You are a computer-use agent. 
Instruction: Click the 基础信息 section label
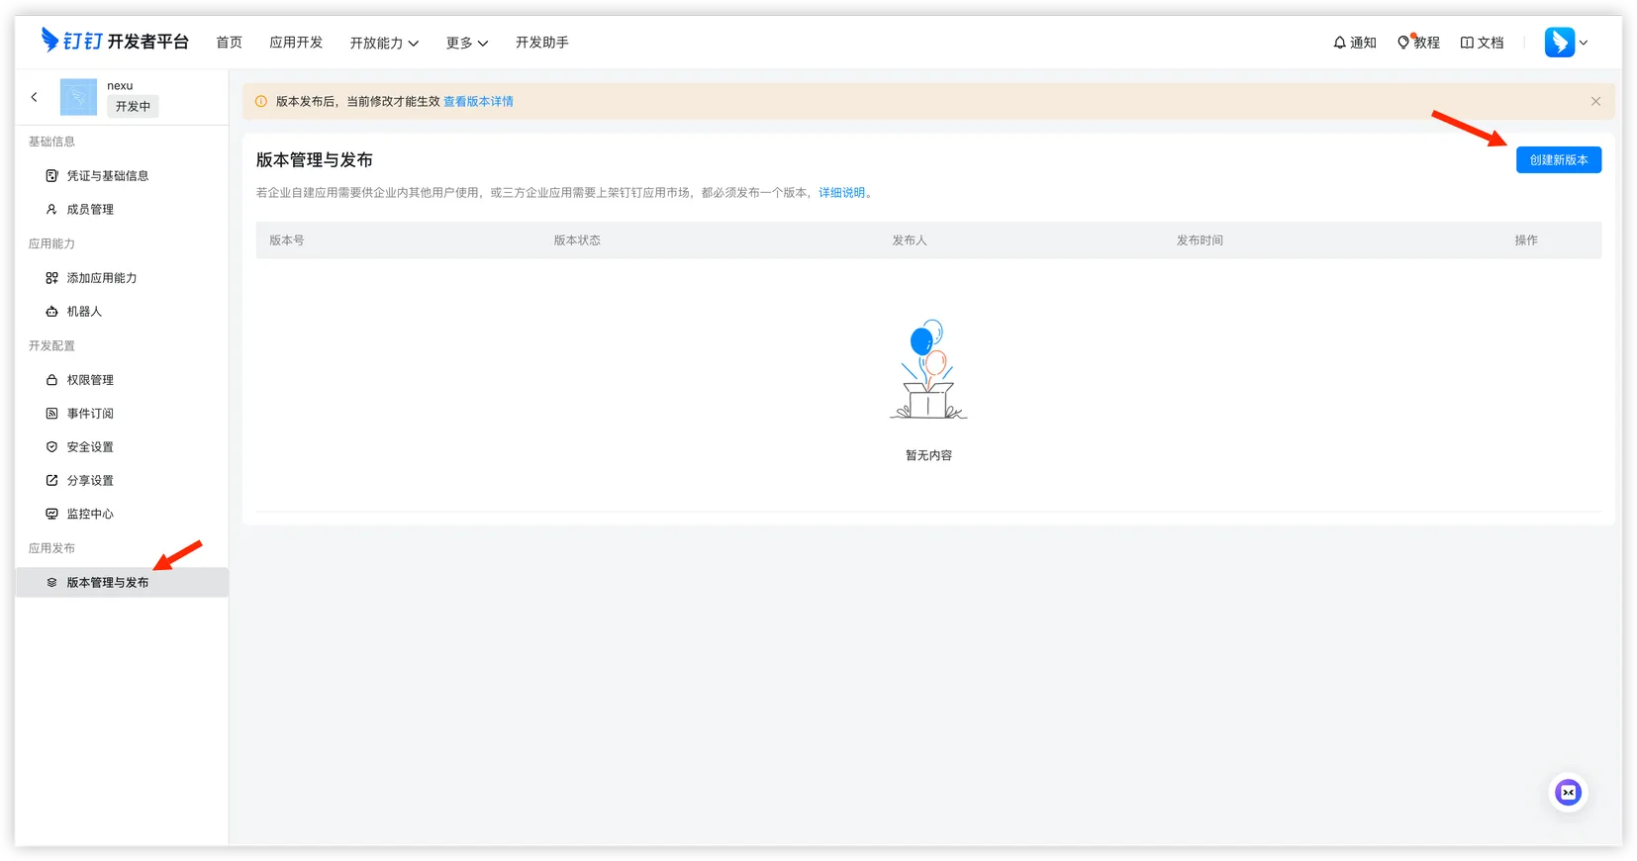(51, 142)
